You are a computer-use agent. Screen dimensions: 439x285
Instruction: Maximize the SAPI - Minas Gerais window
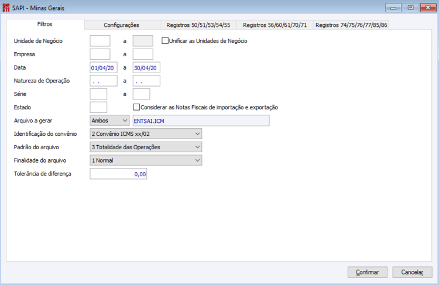410,8
